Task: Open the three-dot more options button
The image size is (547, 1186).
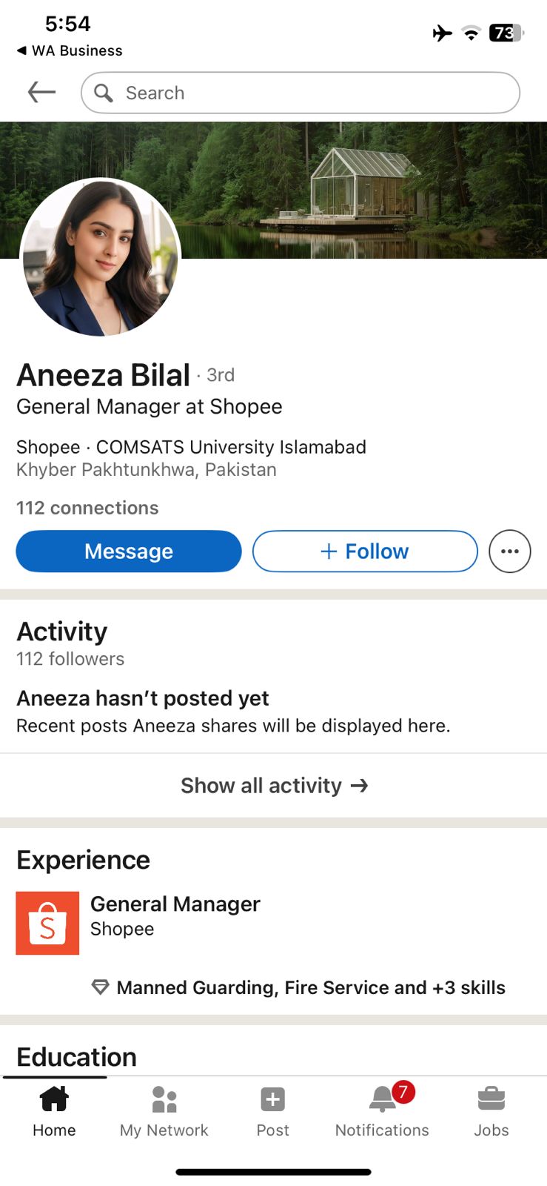Action: pos(509,551)
